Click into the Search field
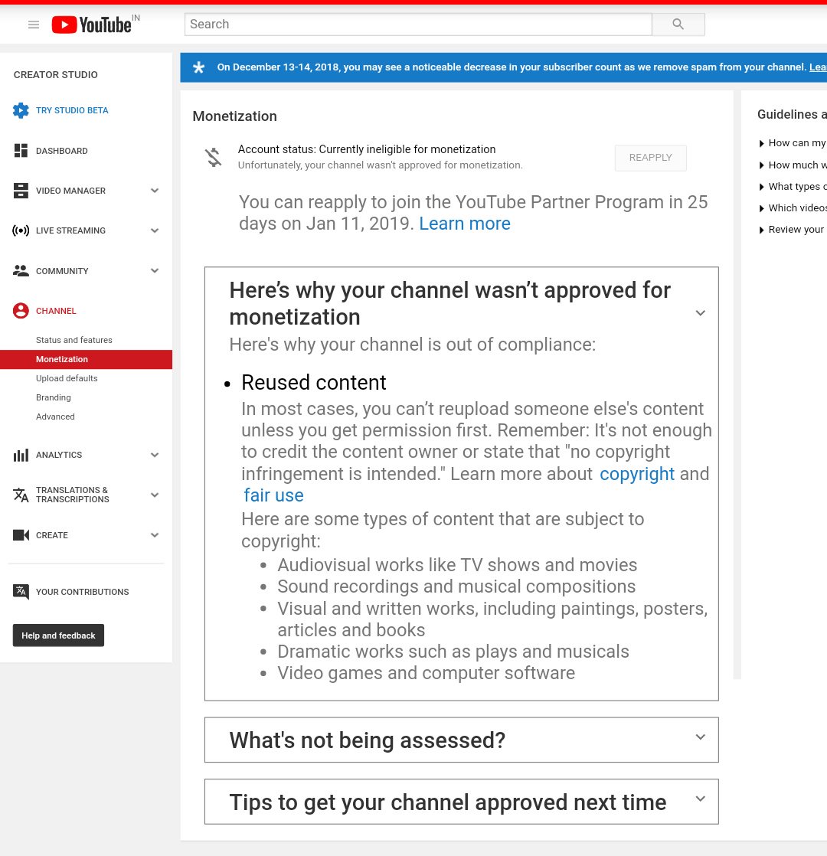This screenshot has width=827, height=856. pos(418,24)
